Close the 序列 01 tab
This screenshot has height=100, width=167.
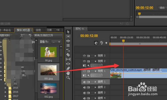pos(86,29)
